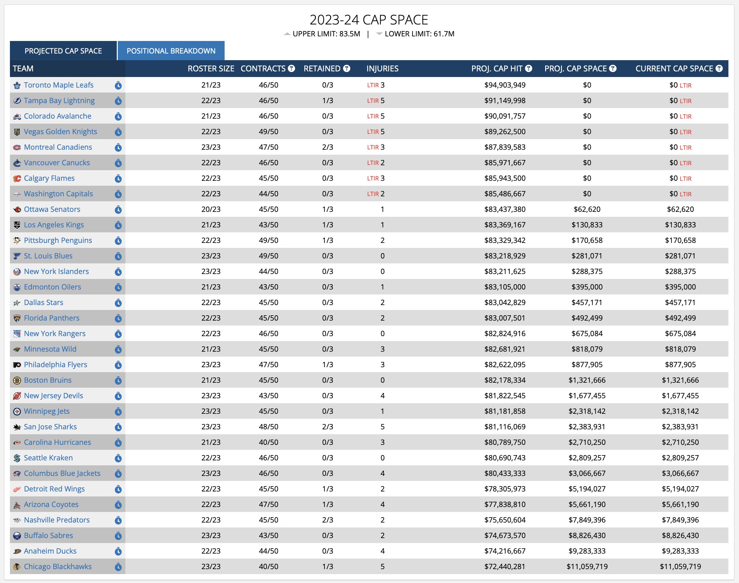Click the help icon next to Proj. Cap Hit
739x583 pixels.
(529, 69)
